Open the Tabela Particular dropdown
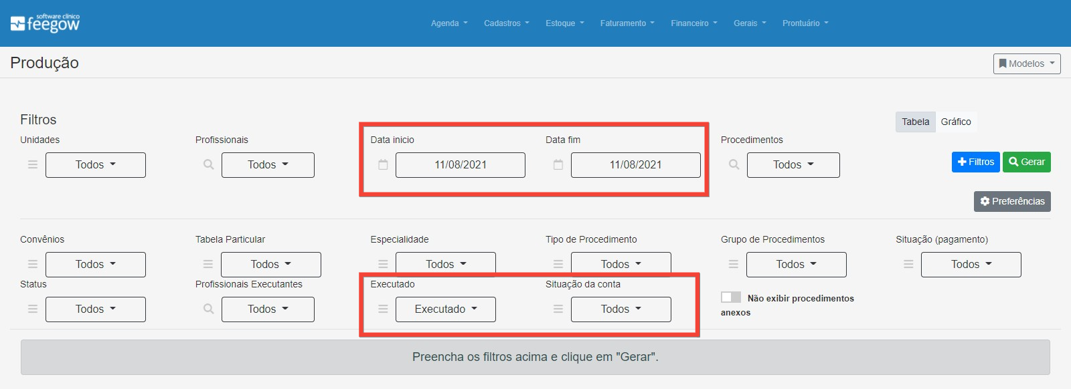The image size is (1071, 389). pyautogui.click(x=271, y=265)
